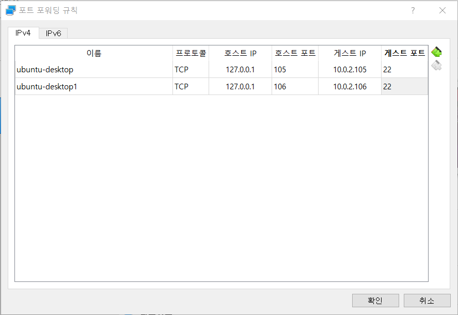458x315 pixels.
Task: Select the ubuntu-desktop1 name cell
Action: 94,86
